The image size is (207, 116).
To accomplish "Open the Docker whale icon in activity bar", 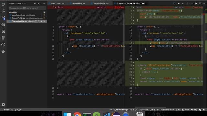I will point(3,52).
